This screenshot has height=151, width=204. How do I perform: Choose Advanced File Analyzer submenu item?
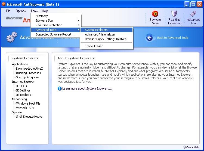(106, 34)
